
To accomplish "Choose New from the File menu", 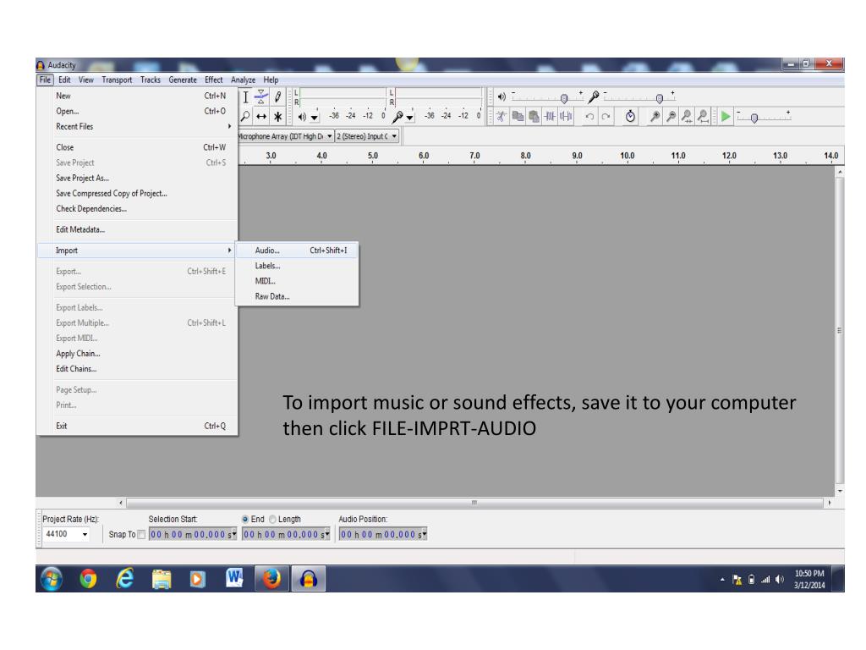I will tap(137, 96).
